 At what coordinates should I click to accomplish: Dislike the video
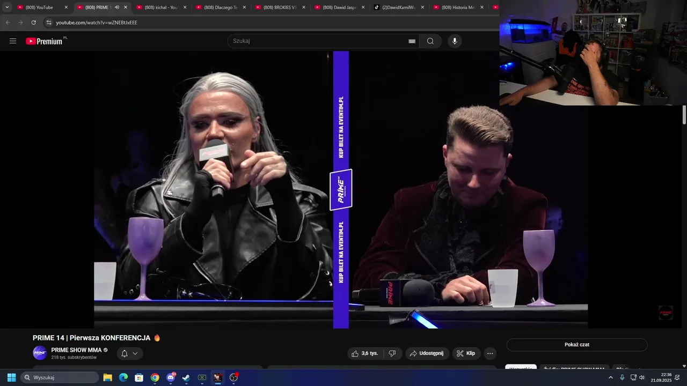pos(392,353)
